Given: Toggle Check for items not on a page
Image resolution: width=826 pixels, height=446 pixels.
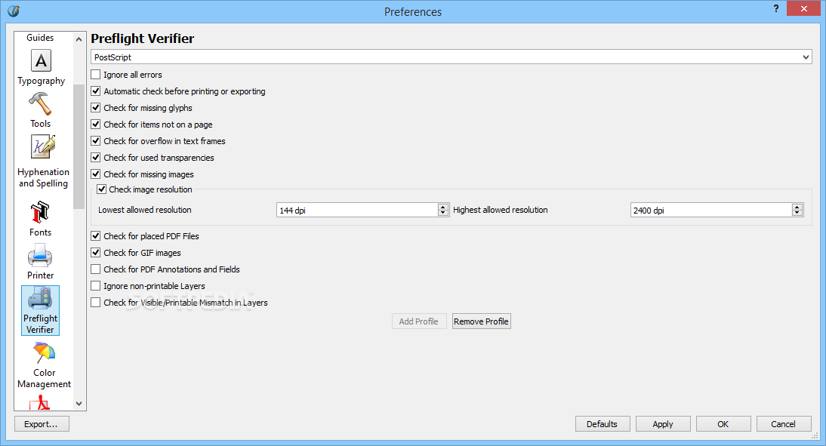Looking at the screenshot, I should point(95,125).
